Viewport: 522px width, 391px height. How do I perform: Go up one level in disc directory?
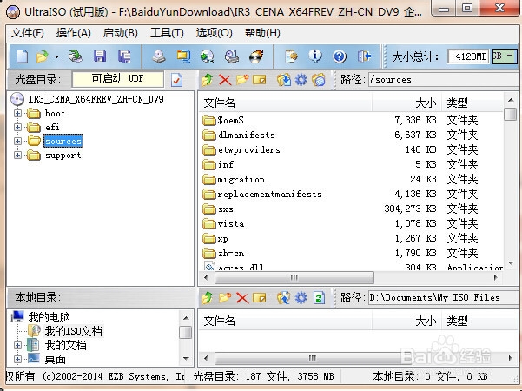point(208,80)
